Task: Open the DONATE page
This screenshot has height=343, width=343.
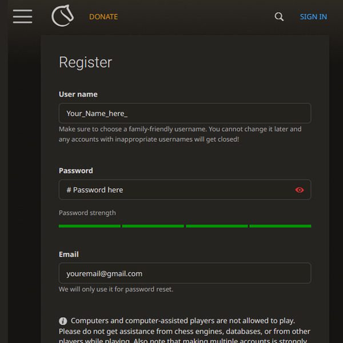Action: point(103,17)
